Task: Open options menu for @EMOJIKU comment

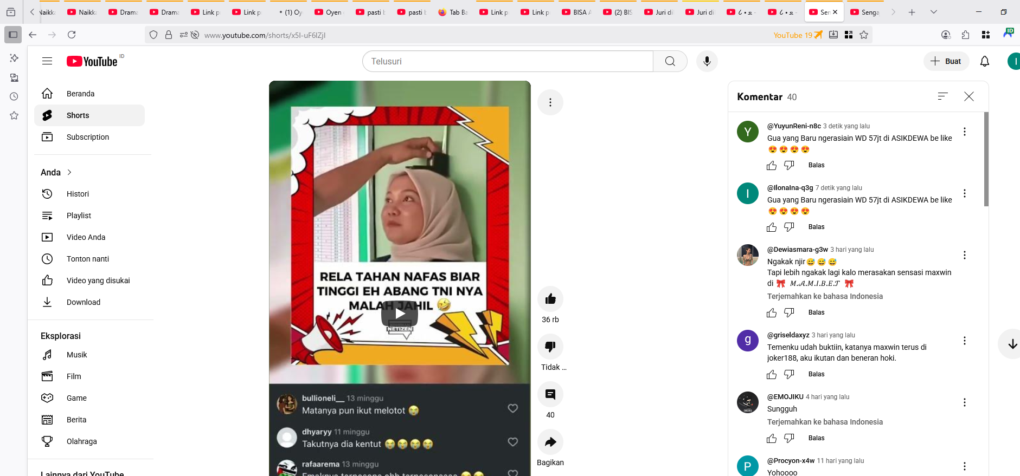Action: (965, 402)
